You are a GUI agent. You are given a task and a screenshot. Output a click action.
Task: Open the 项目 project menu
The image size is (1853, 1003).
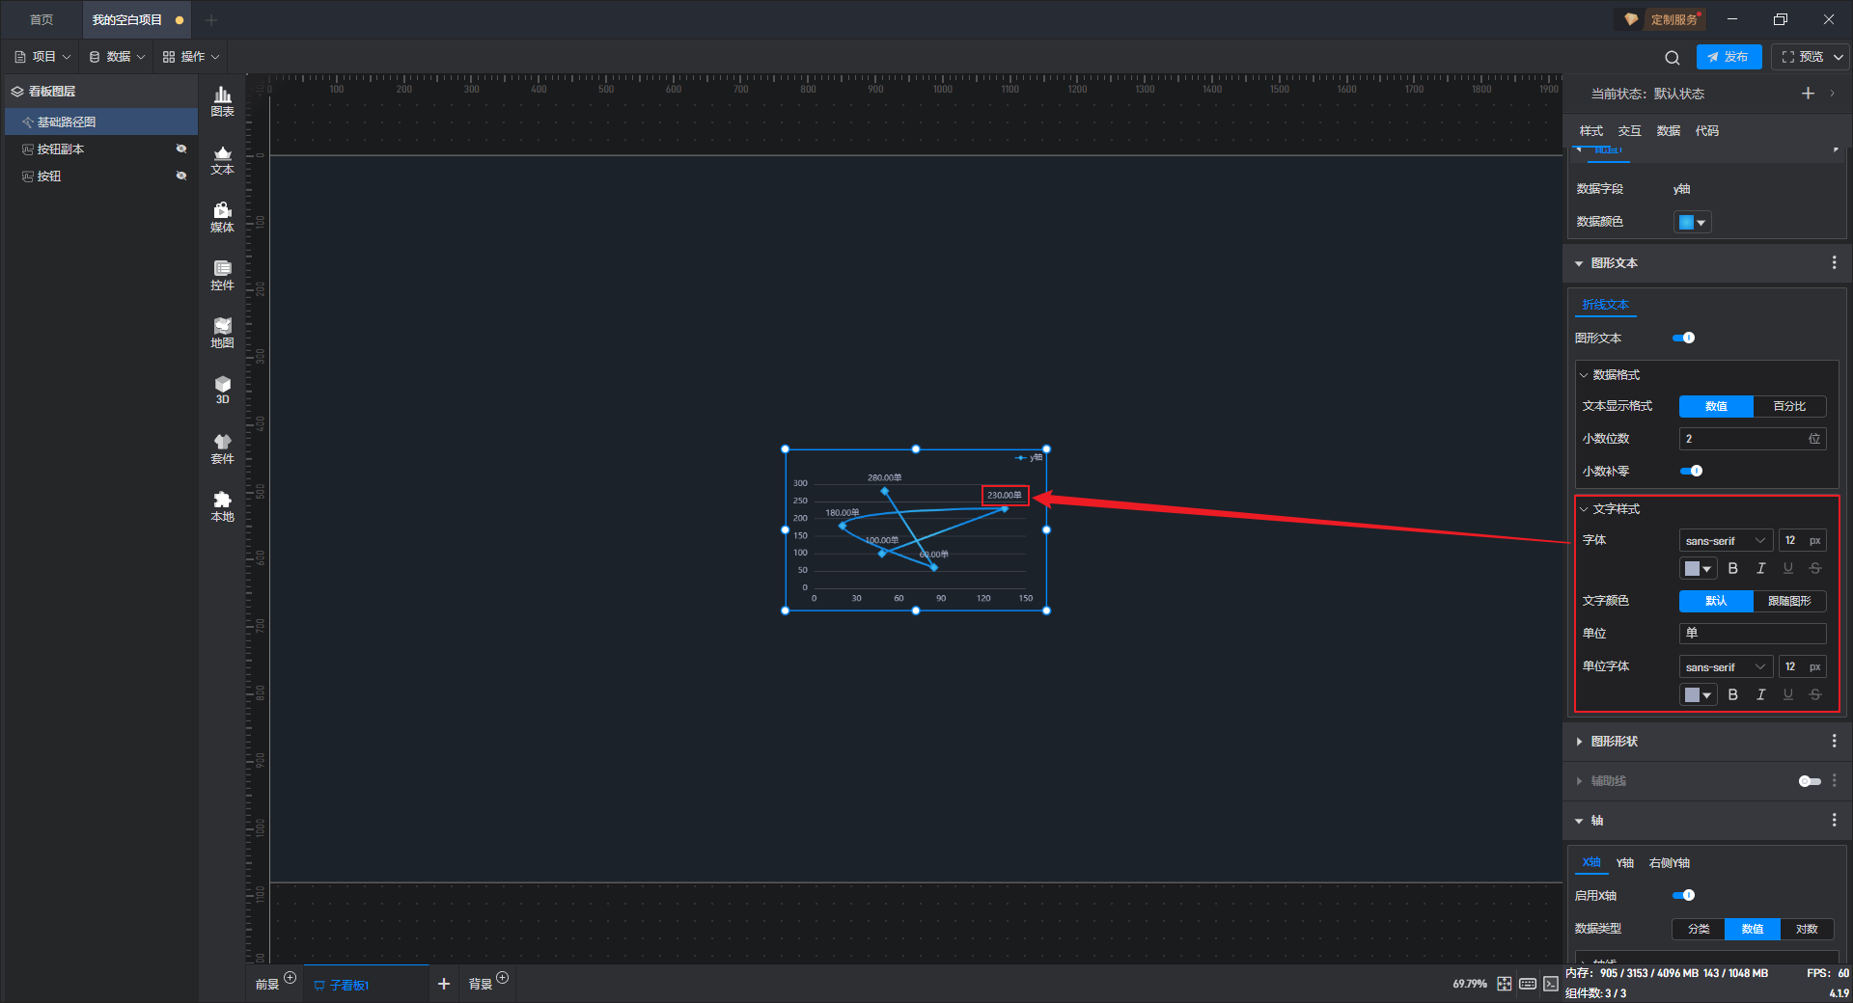pos(42,57)
